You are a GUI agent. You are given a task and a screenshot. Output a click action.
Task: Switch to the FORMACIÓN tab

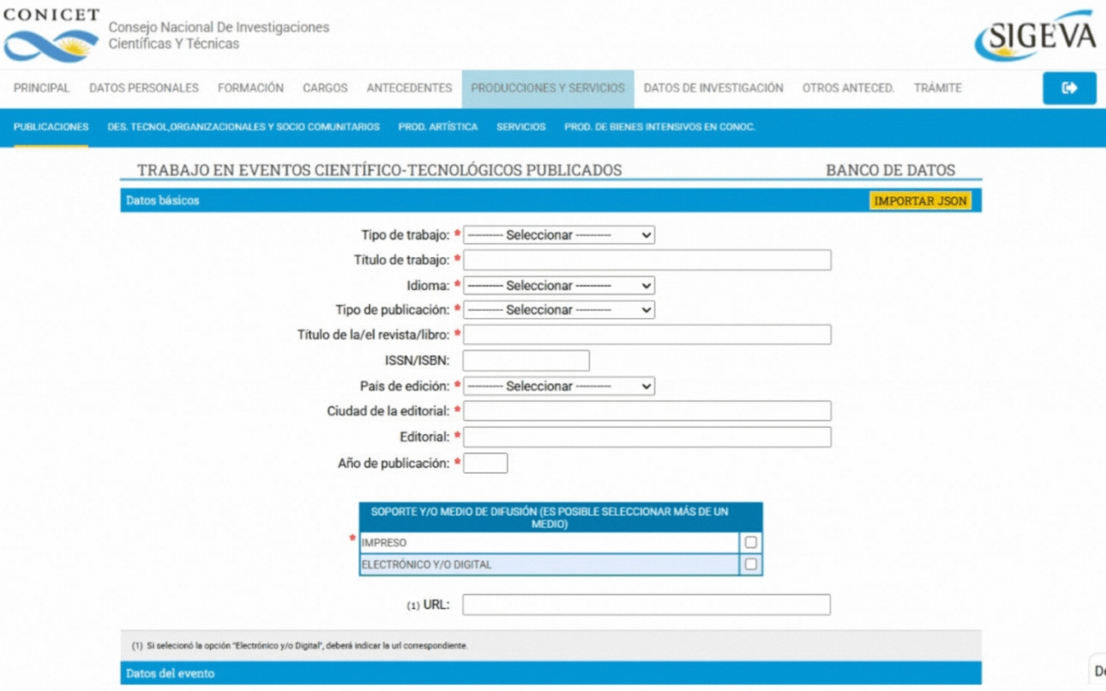[251, 88]
